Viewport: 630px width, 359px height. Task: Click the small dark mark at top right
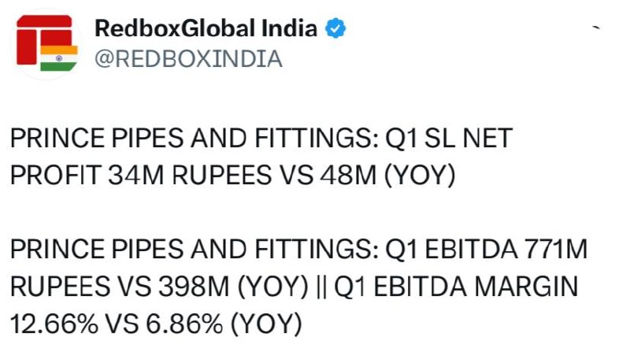596,28
